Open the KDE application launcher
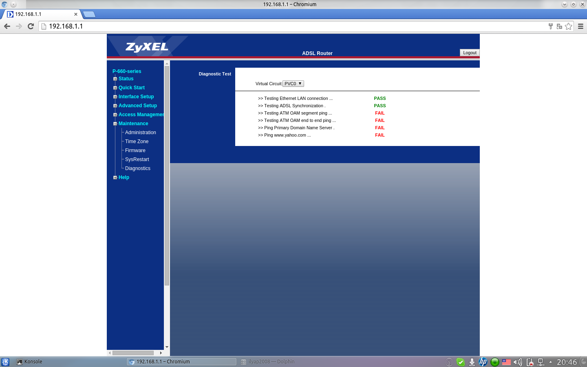 [5, 362]
